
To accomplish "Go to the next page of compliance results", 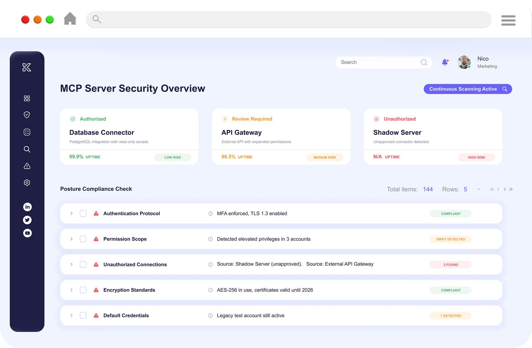I will point(505,189).
